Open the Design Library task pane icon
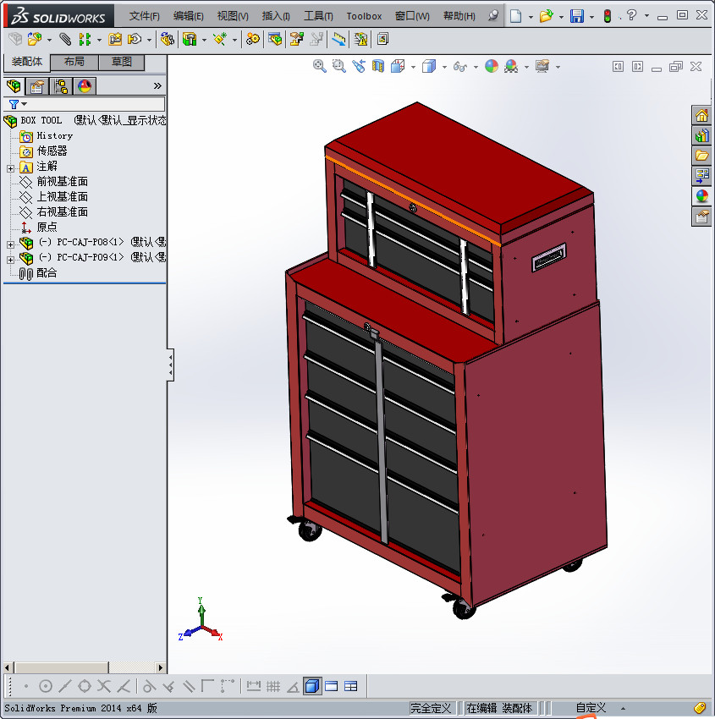 701,135
